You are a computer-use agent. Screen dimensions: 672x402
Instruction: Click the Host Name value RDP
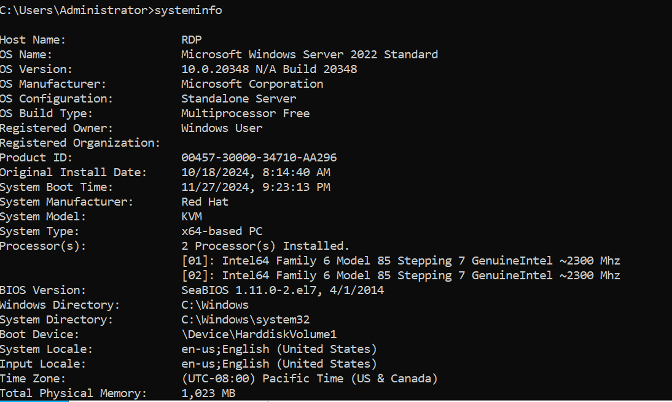[x=191, y=40]
